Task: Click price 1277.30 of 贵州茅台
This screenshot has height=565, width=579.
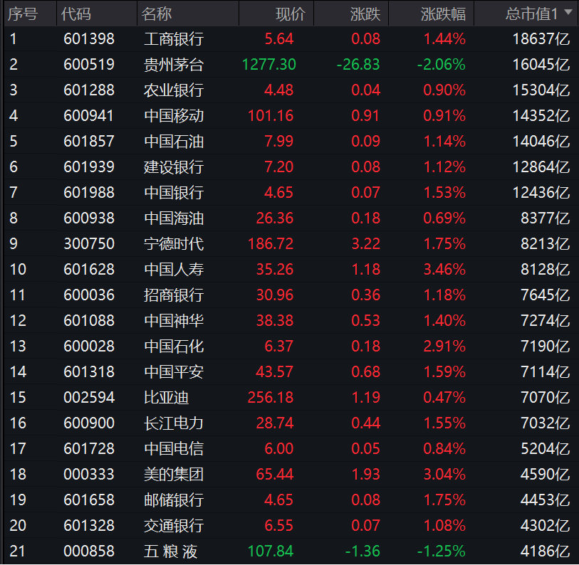Action: tap(268, 65)
